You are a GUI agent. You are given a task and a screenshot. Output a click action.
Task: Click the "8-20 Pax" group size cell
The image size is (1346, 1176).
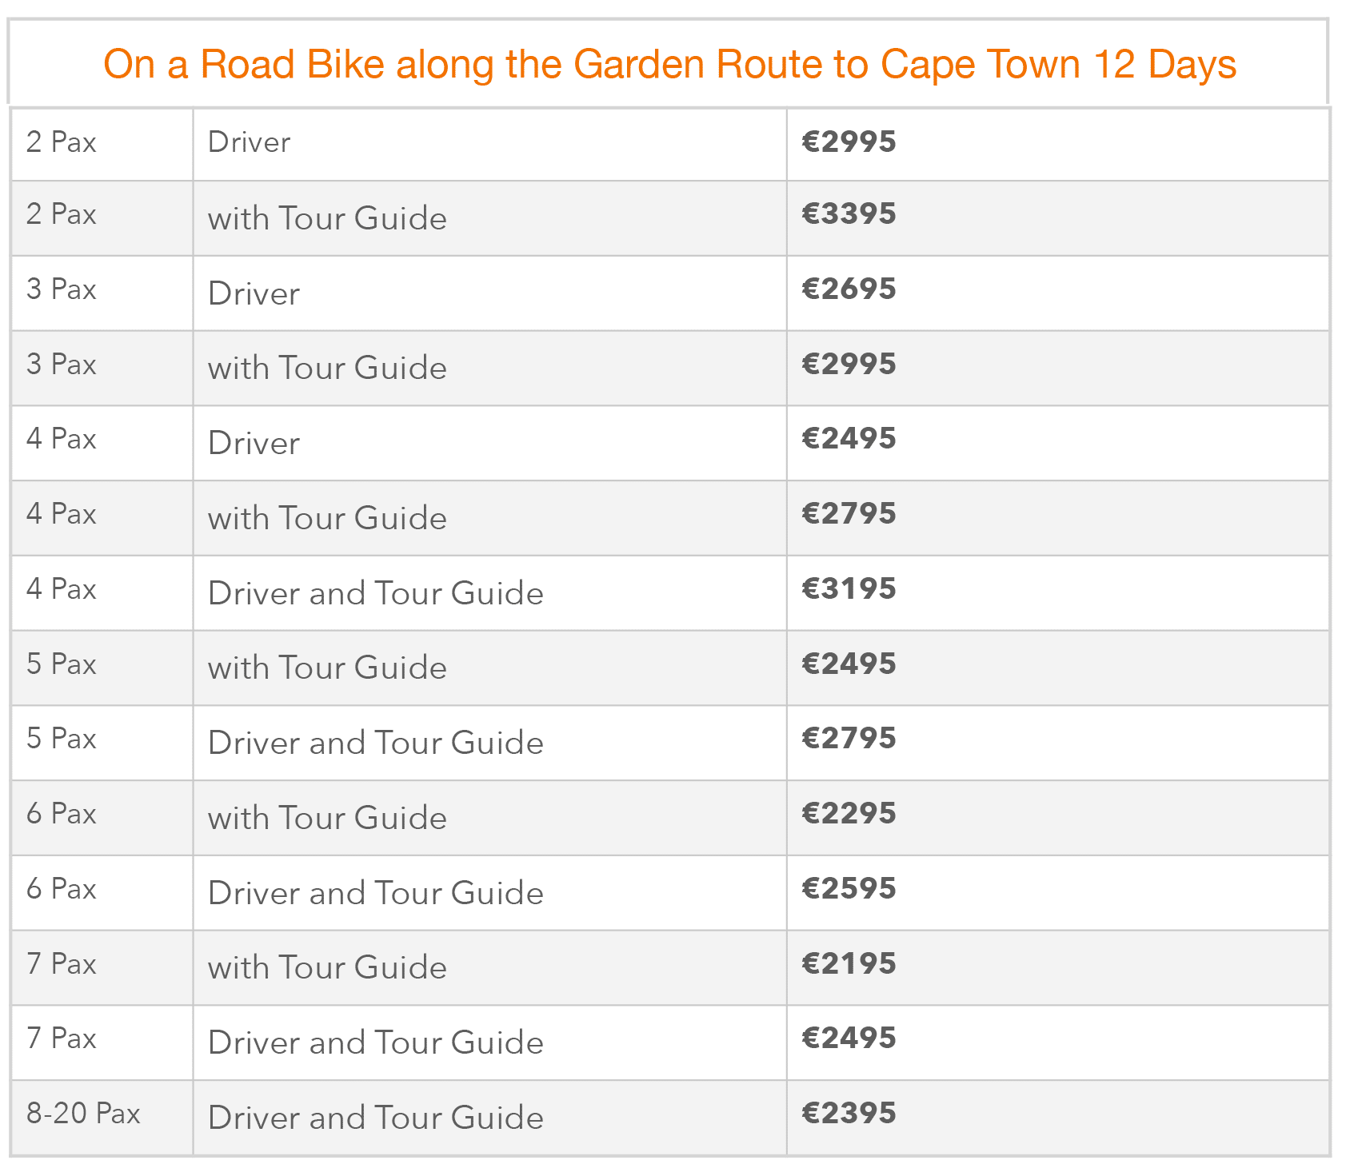[x=83, y=1114]
